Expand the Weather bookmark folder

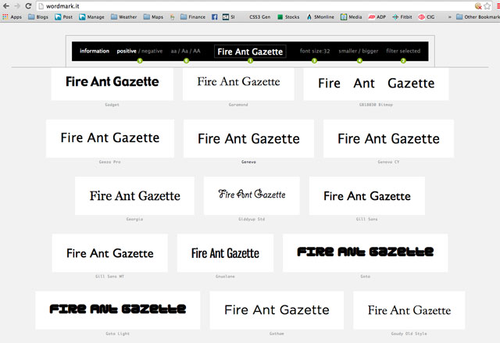click(123, 17)
